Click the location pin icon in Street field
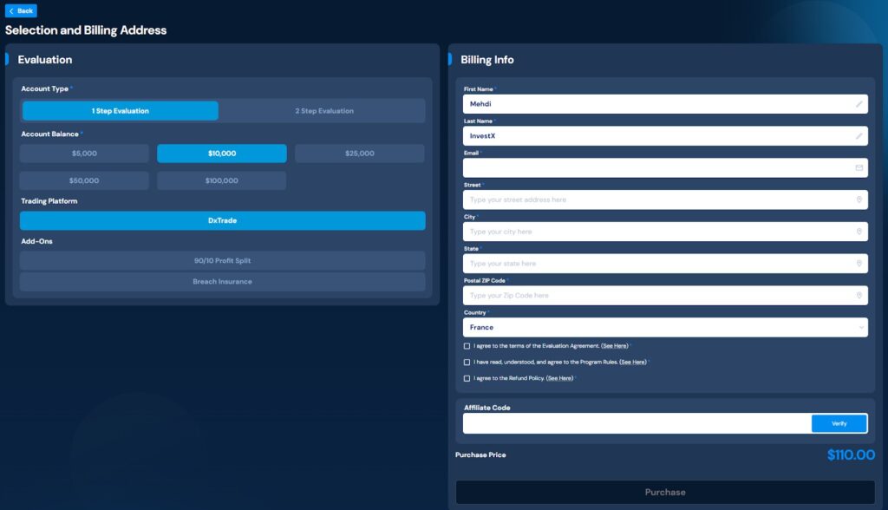This screenshot has width=888, height=510. [859, 199]
